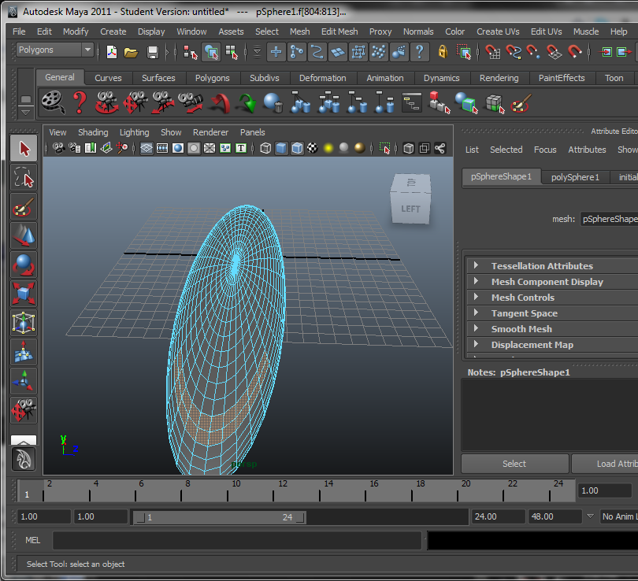Click the red curved arrow shelf icon
Image resolution: width=638 pixels, height=581 pixels.
point(220,103)
